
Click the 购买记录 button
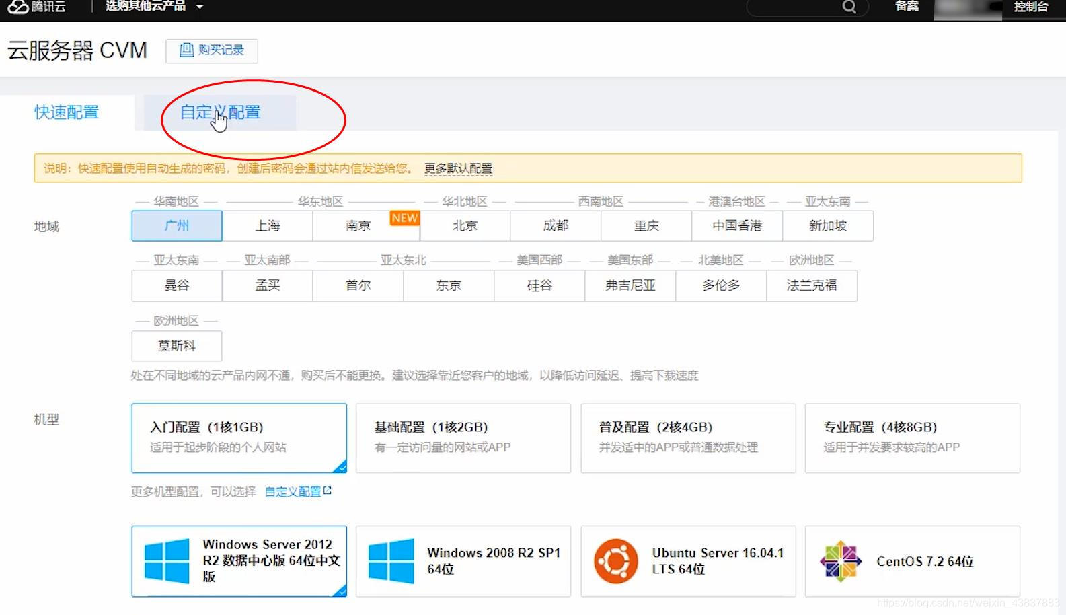coord(212,50)
